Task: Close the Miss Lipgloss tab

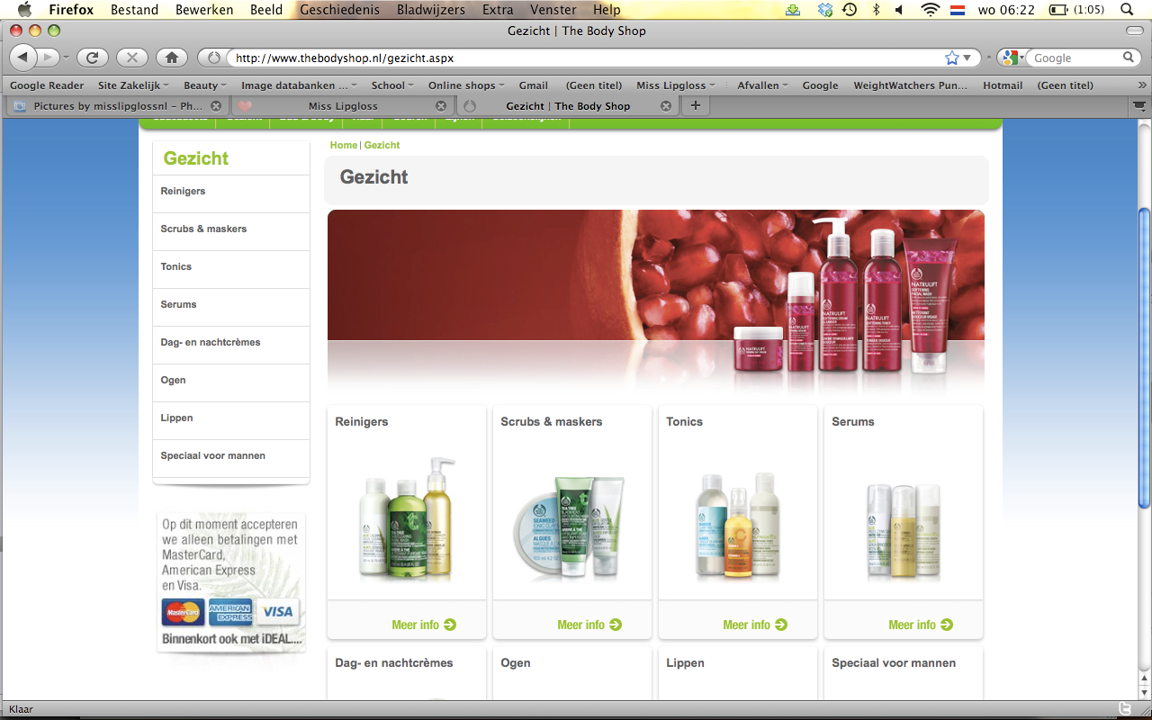Action: [x=441, y=106]
